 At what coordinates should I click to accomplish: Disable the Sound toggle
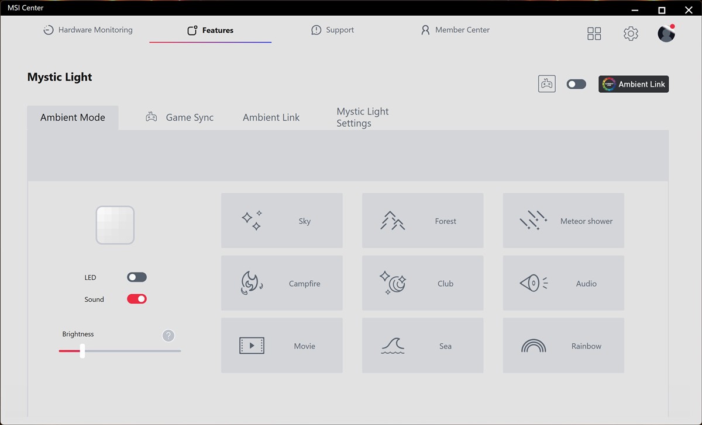tap(137, 299)
